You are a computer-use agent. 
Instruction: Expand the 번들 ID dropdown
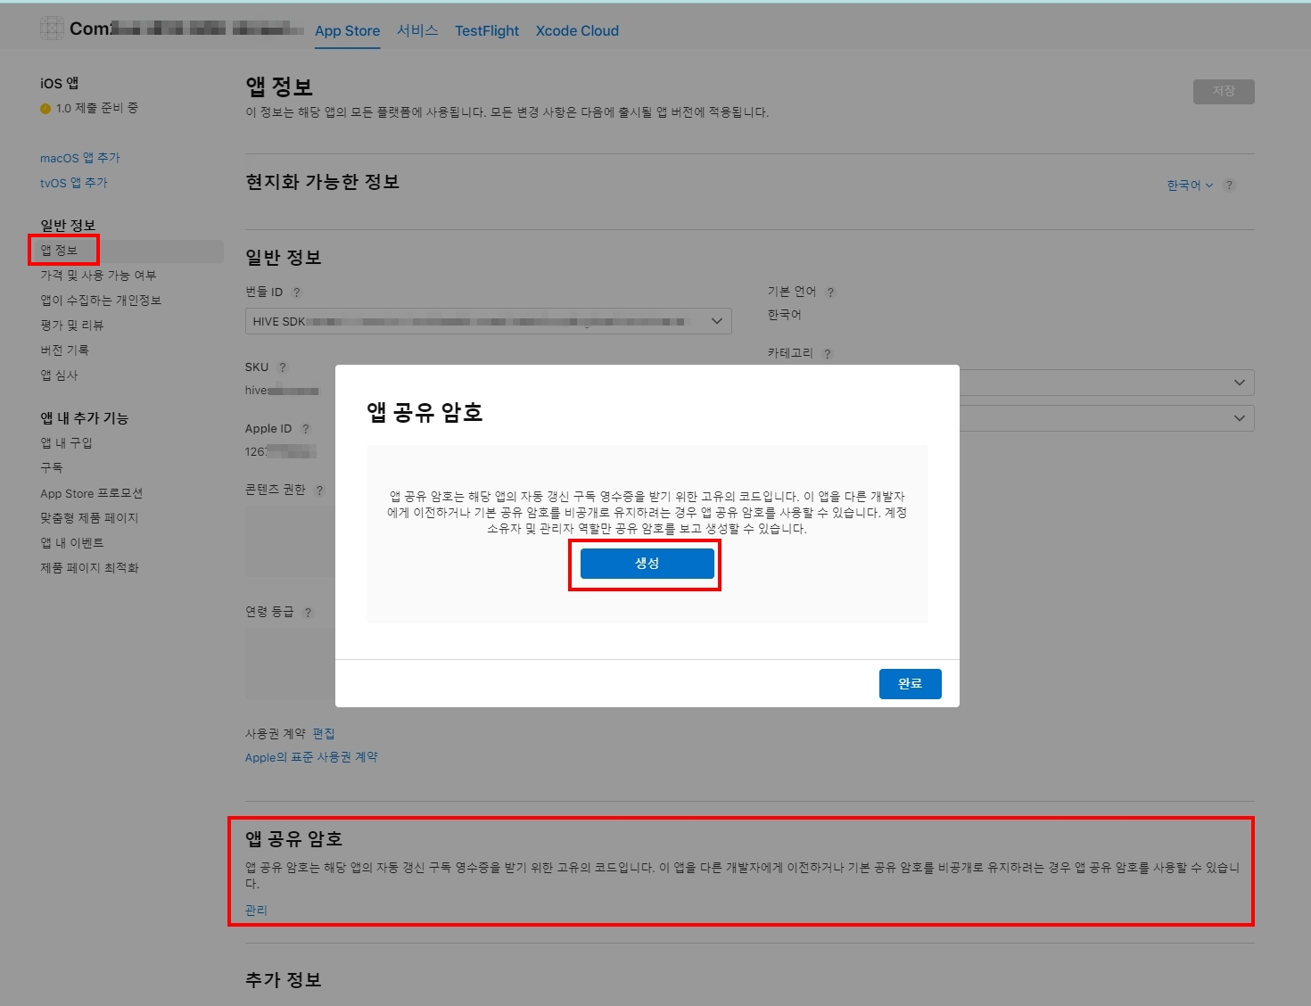pyautogui.click(x=716, y=322)
